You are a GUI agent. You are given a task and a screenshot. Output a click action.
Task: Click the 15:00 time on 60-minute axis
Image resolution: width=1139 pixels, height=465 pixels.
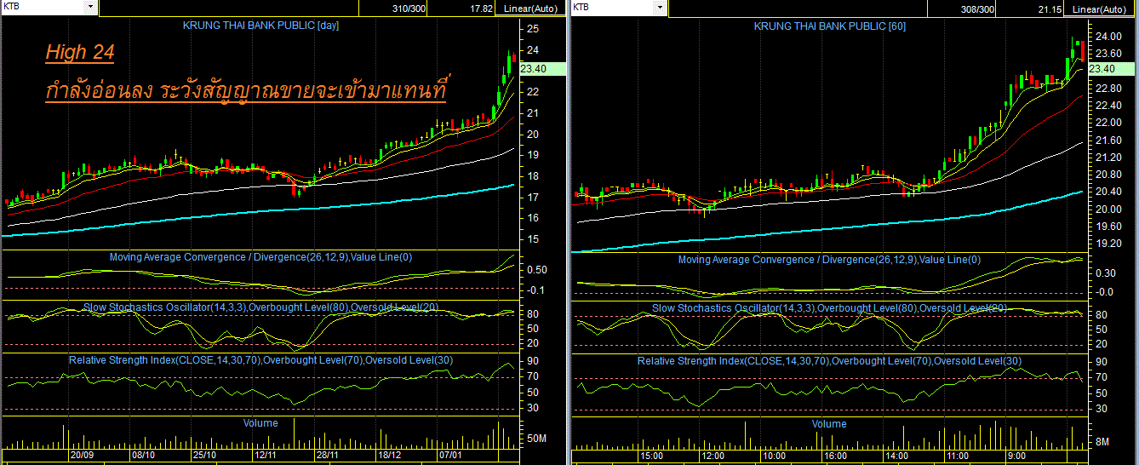tap(652, 456)
